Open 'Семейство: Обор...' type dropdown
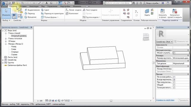The image size is (191, 107). tap(164, 42)
